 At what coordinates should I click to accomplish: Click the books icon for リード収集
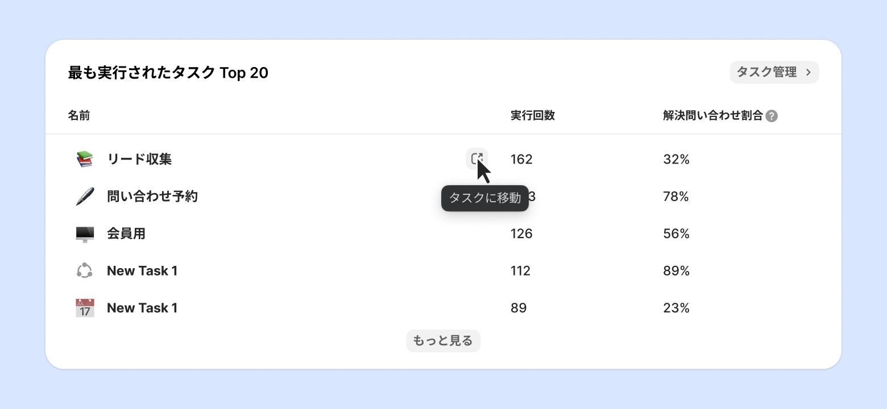[84, 159]
